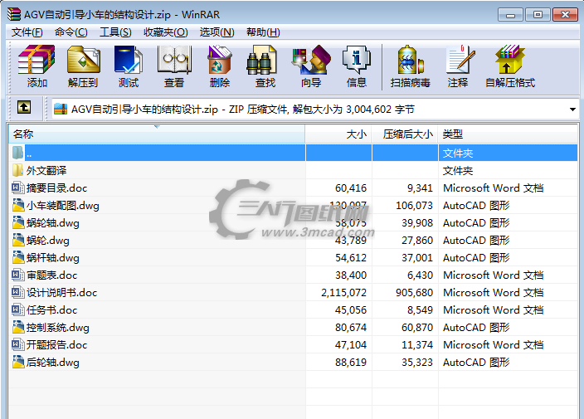
Task: Sort by the 名称 column header
Action: [157, 134]
